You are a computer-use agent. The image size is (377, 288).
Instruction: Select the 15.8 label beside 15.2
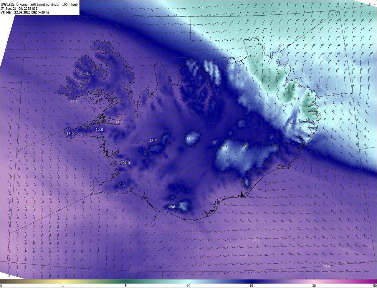(x=100, y=129)
